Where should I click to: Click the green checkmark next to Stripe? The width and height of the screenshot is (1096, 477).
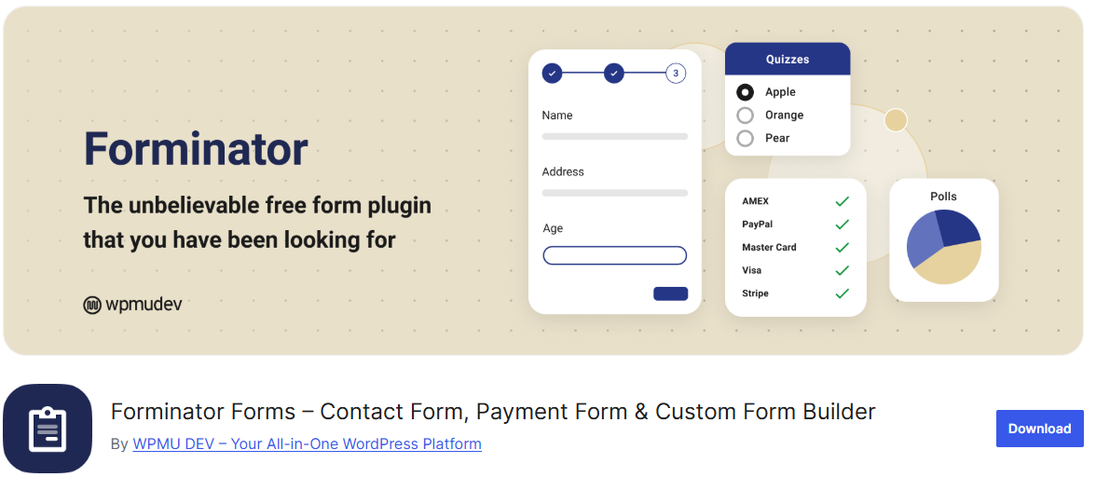point(843,293)
